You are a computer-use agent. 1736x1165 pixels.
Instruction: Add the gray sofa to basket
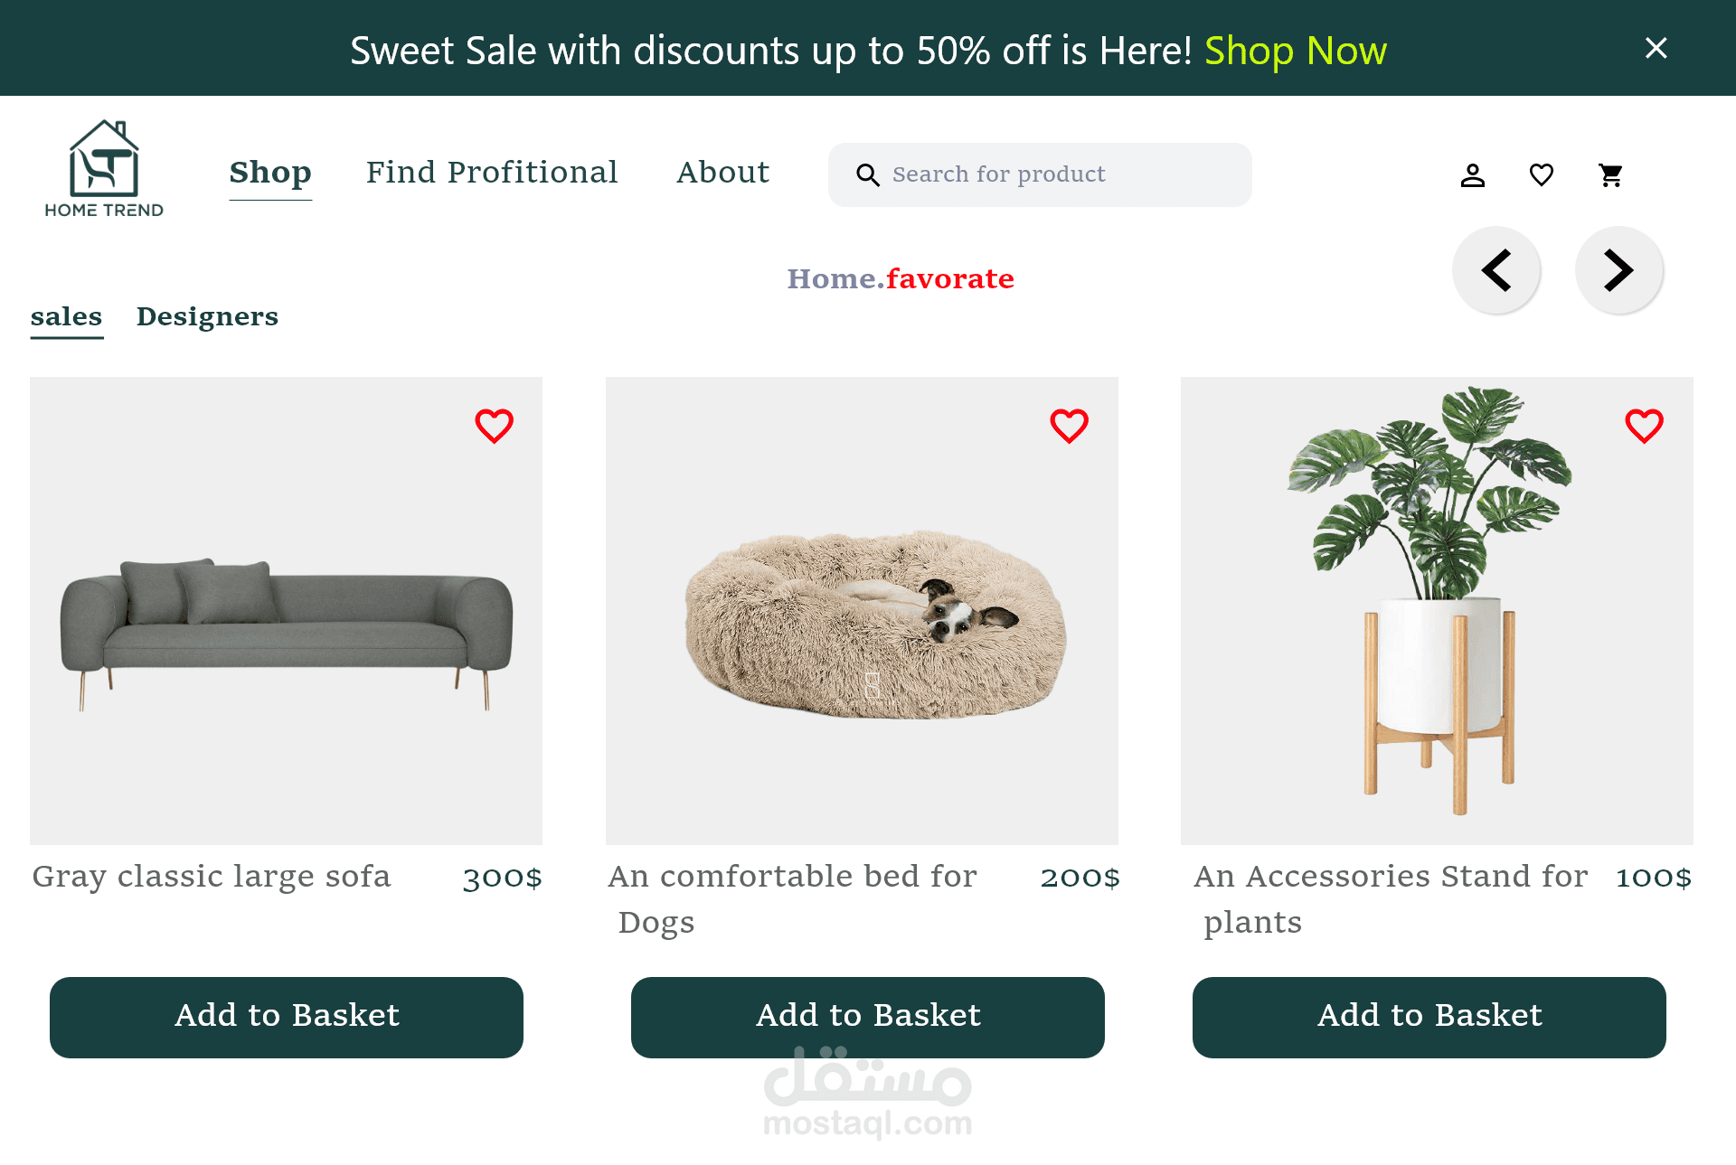click(x=287, y=1017)
